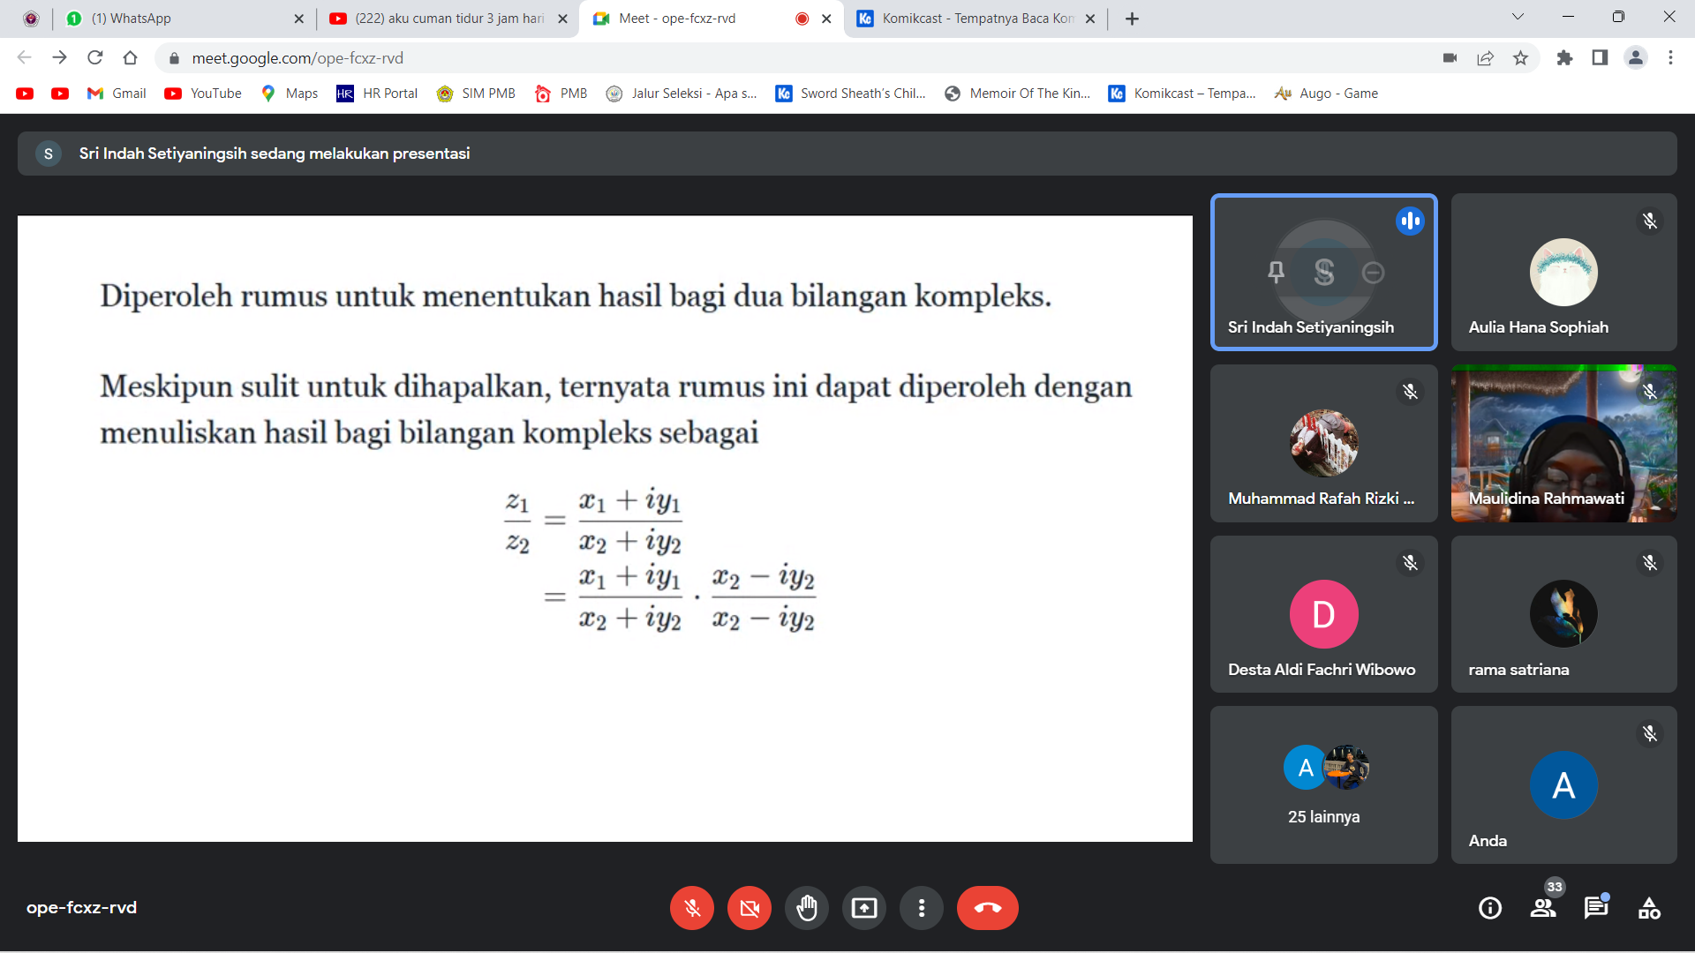Open the HR Portal bookmark
The image size is (1695, 953).
point(377,94)
